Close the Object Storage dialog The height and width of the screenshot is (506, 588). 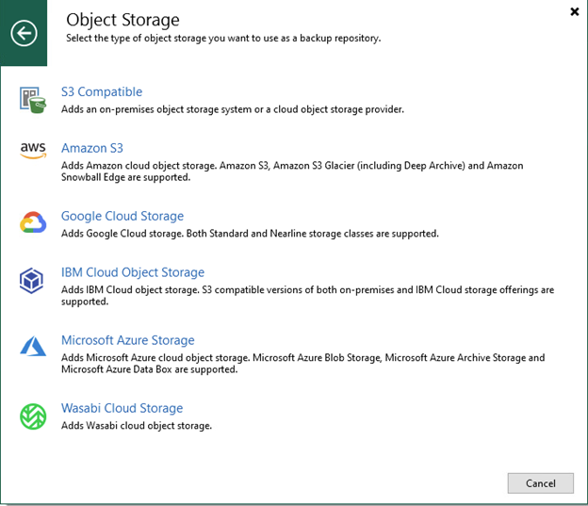pyautogui.click(x=574, y=11)
